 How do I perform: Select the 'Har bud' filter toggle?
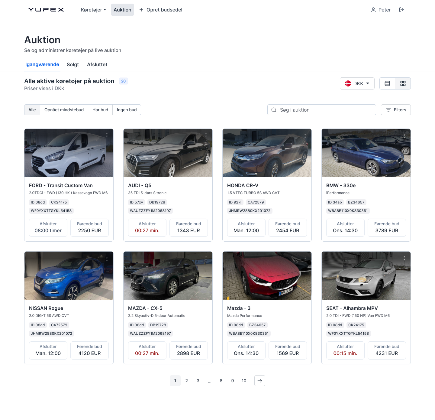100,110
